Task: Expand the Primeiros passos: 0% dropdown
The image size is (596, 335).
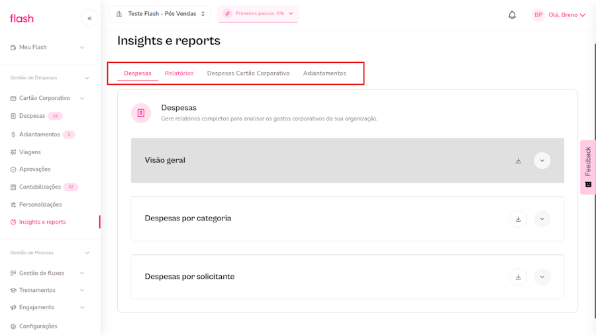Action: [x=258, y=14]
